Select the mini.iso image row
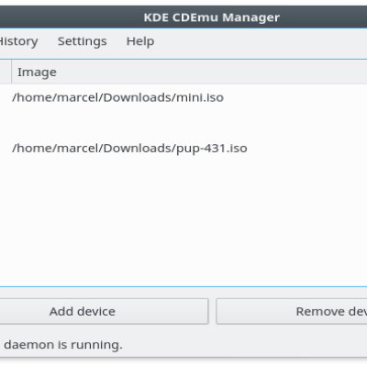The image size is (367, 367). tap(183, 97)
